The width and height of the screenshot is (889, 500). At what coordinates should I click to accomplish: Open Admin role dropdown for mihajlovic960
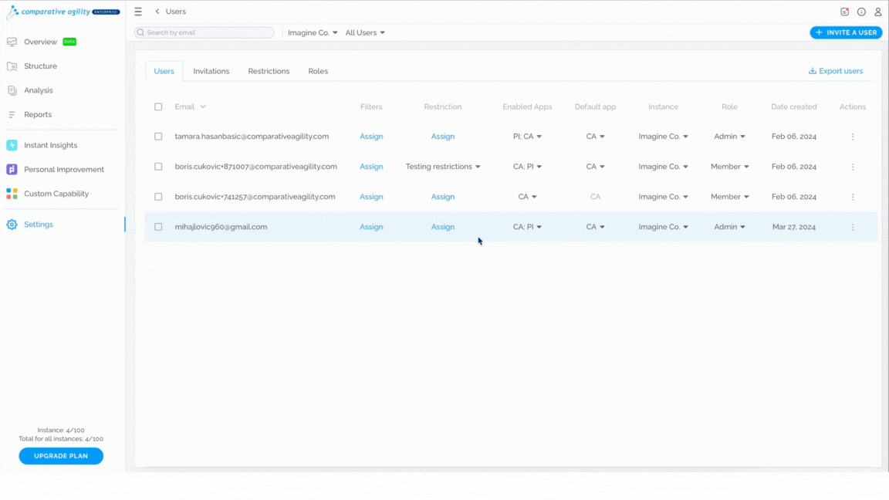tap(730, 227)
